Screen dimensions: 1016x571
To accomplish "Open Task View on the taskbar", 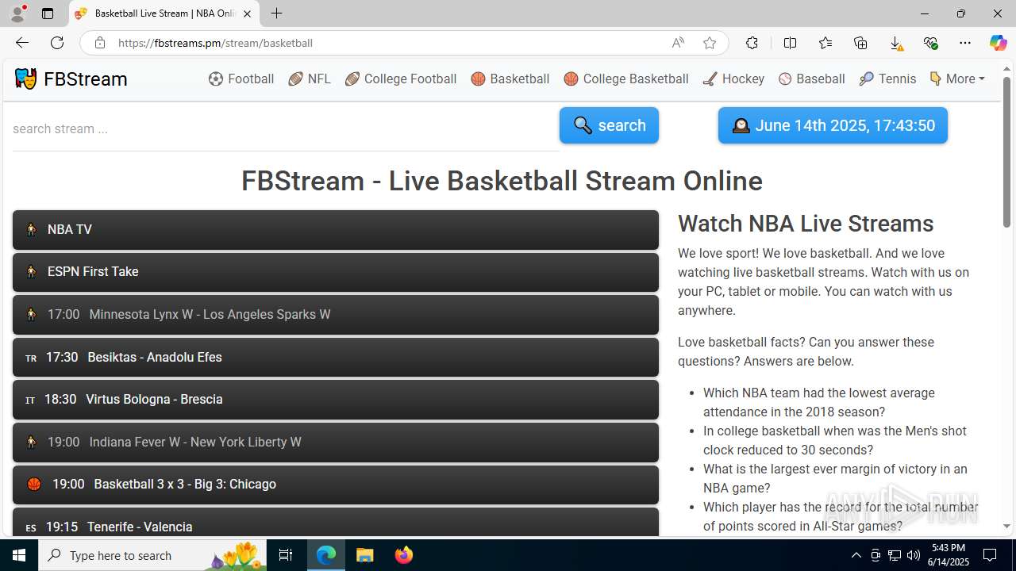I will tap(286, 555).
